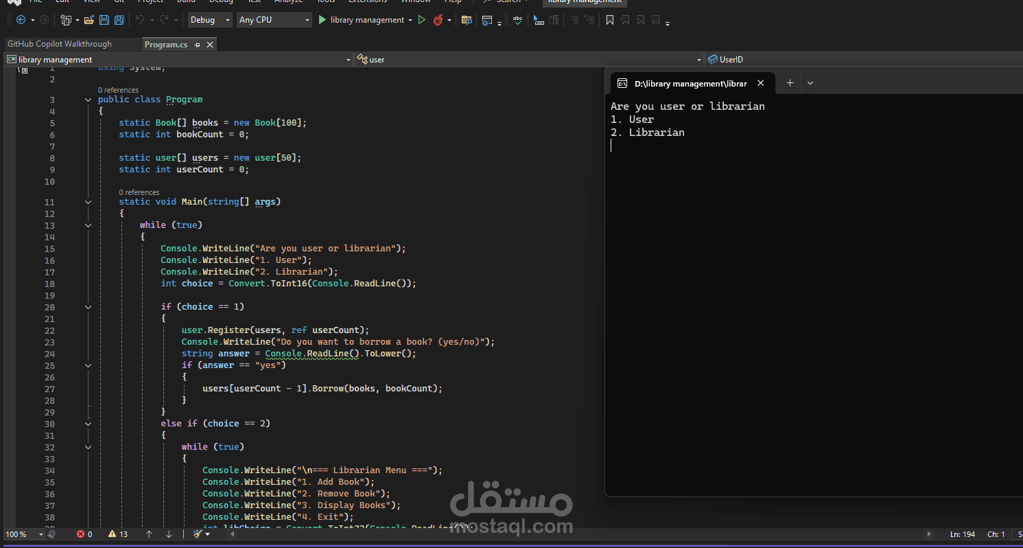This screenshot has height=548, width=1023.
Task: Start without debugging using hollow play icon
Action: tap(422, 20)
